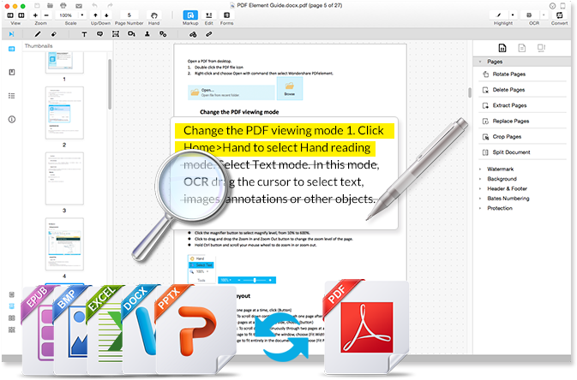This screenshot has width=577, height=380.
Task: Click the Convert button
Action: click(x=559, y=15)
